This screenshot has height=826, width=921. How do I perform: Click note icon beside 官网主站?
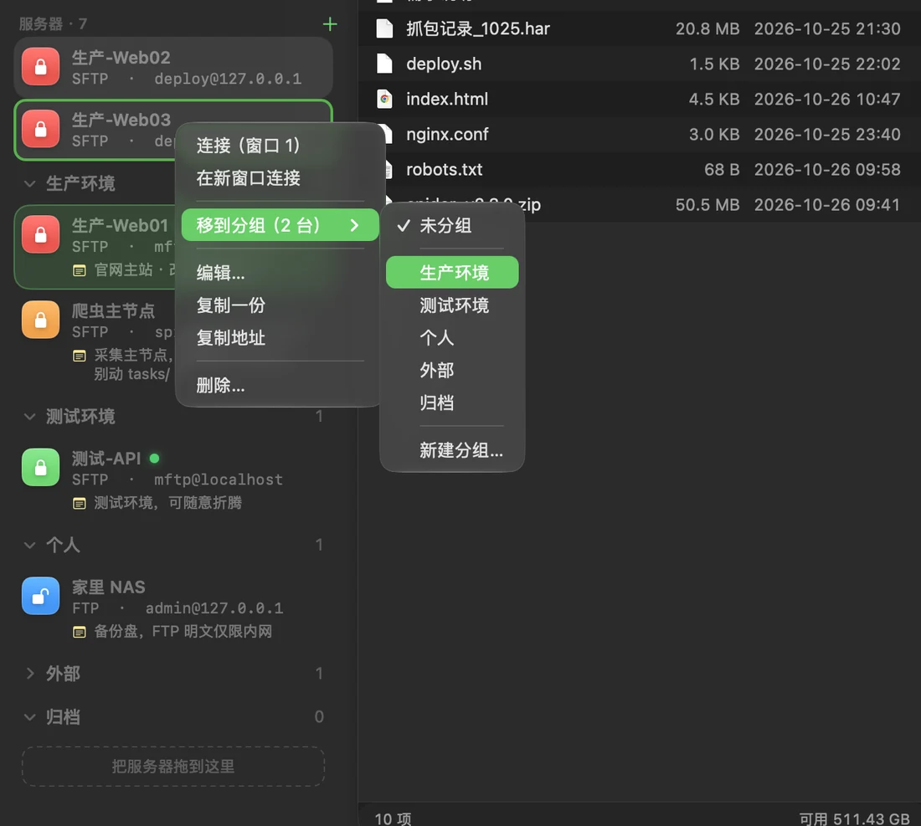tap(80, 270)
